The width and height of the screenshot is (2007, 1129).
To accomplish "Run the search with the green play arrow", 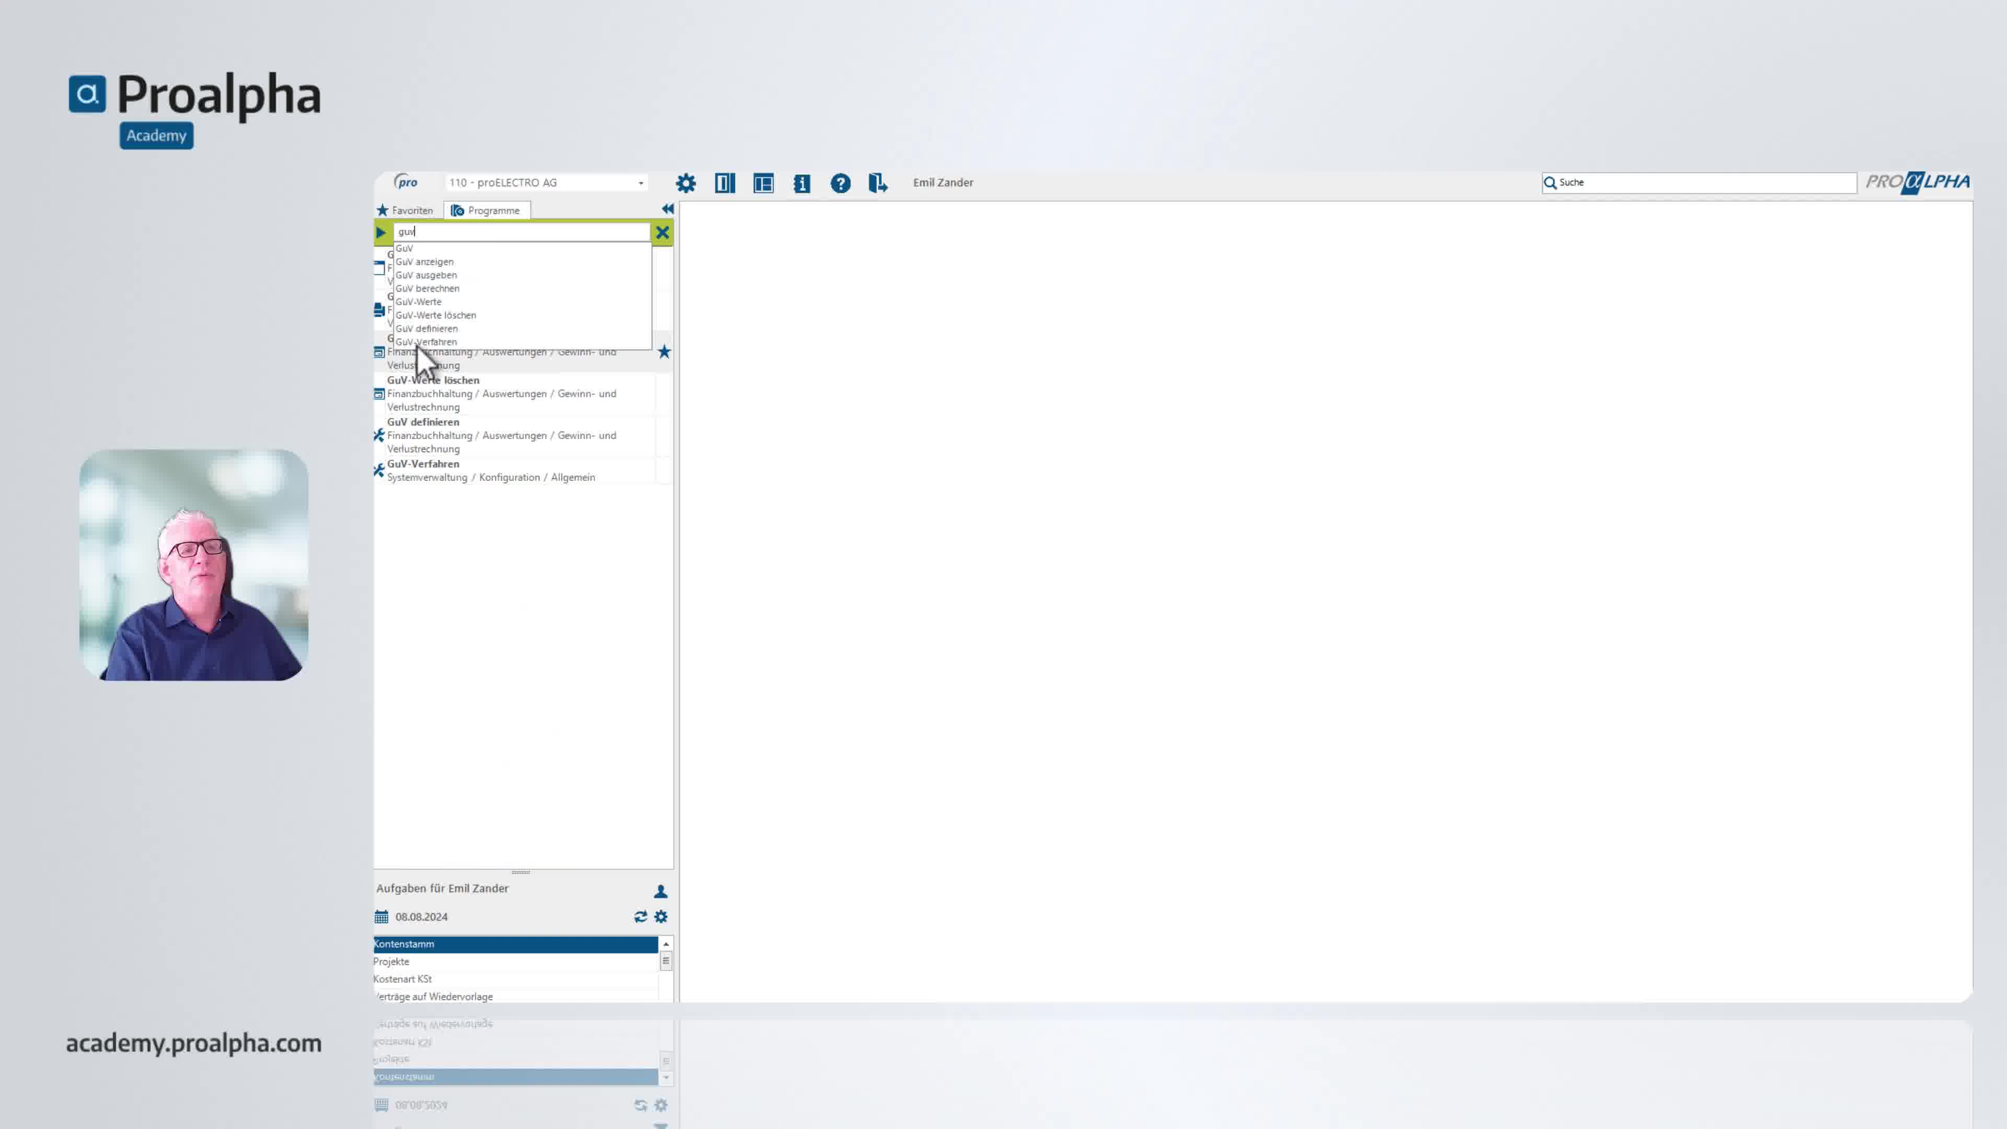I will pos(381,232).
